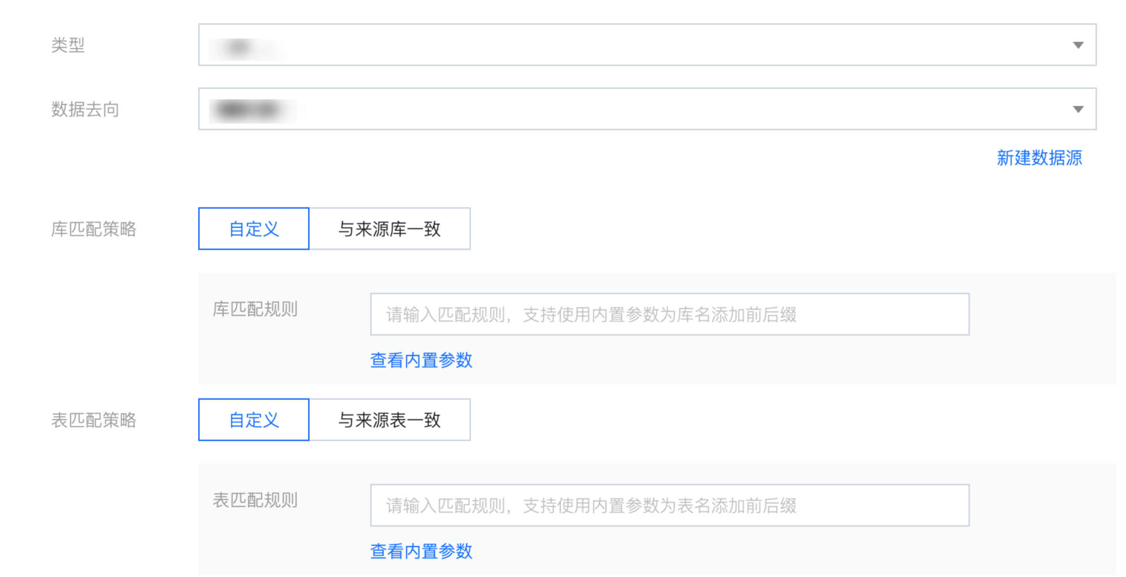Screen dimensions: 1126x577
Task: Focus the 库匹配规则 input field
Action: (670, 314)
